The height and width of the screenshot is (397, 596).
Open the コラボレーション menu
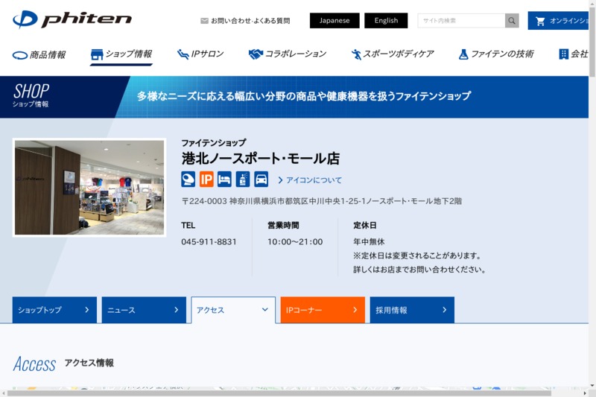288,54
